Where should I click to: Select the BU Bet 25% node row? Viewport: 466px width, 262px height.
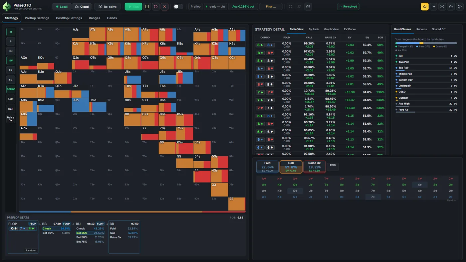[x=90, y=233]
